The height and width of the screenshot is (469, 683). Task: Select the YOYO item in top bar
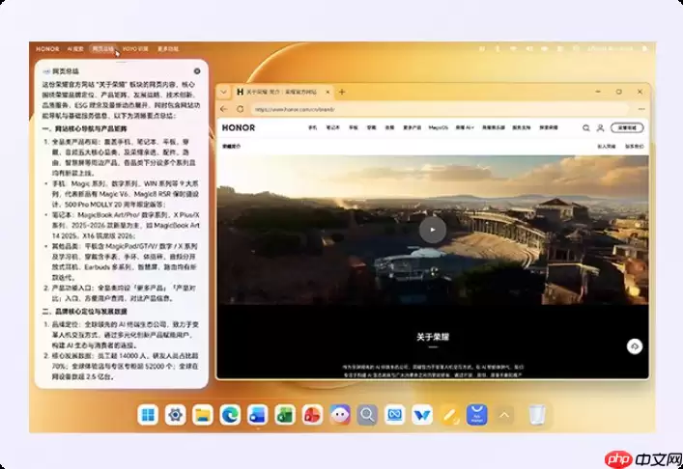pyautogui.click(x=135, y=48)
